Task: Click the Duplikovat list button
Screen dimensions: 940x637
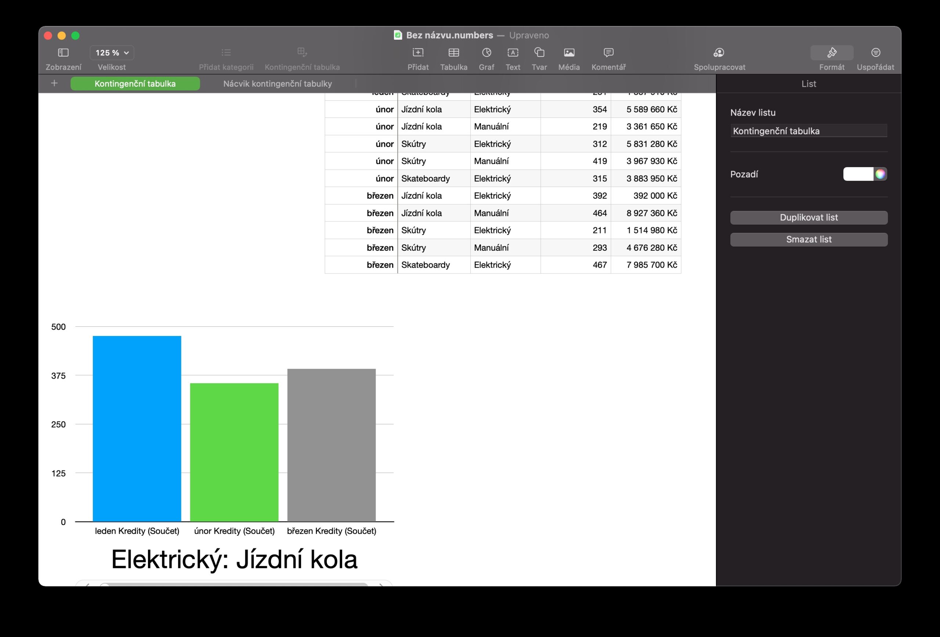Action: pos(809,218)
